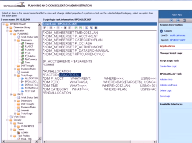Click the Validate and Save link

(x=169, y=85)
